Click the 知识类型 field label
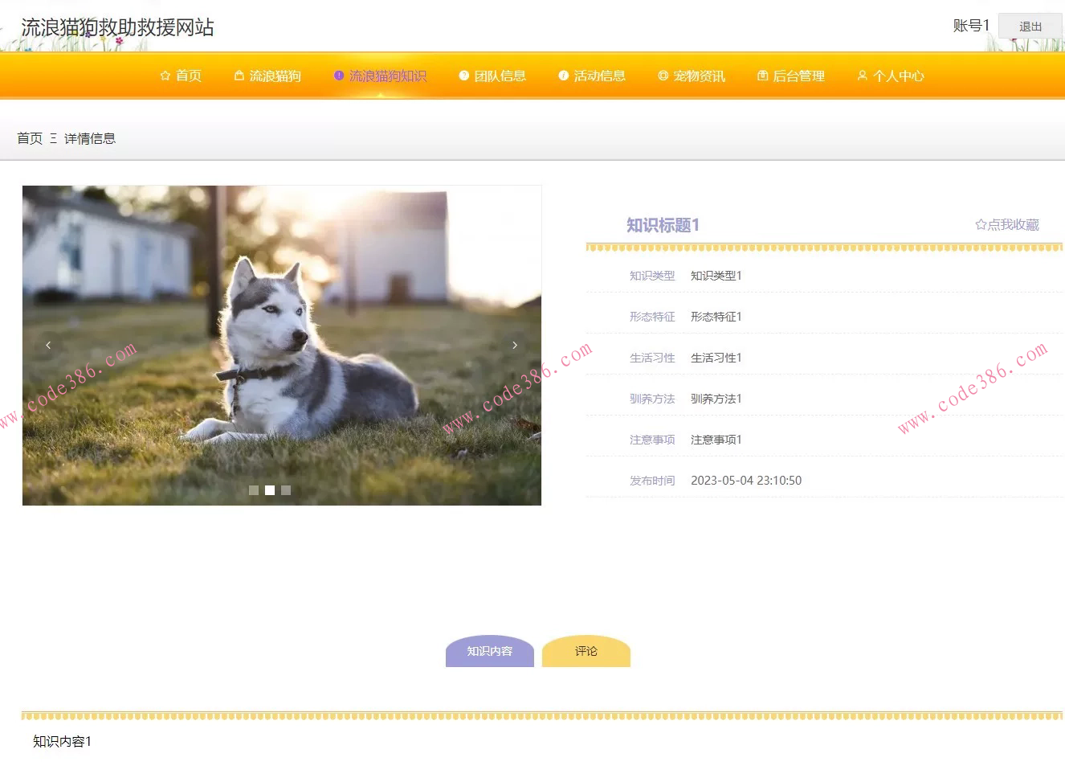1065x774 pixels. tap(652, 276)
